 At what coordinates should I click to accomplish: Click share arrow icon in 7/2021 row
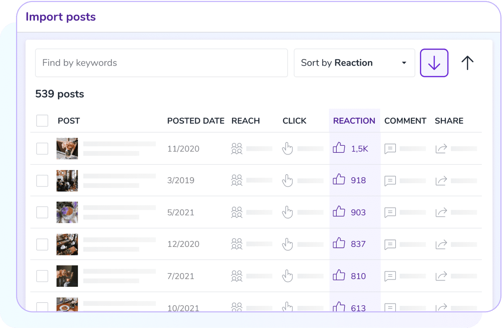click(441, 276)
